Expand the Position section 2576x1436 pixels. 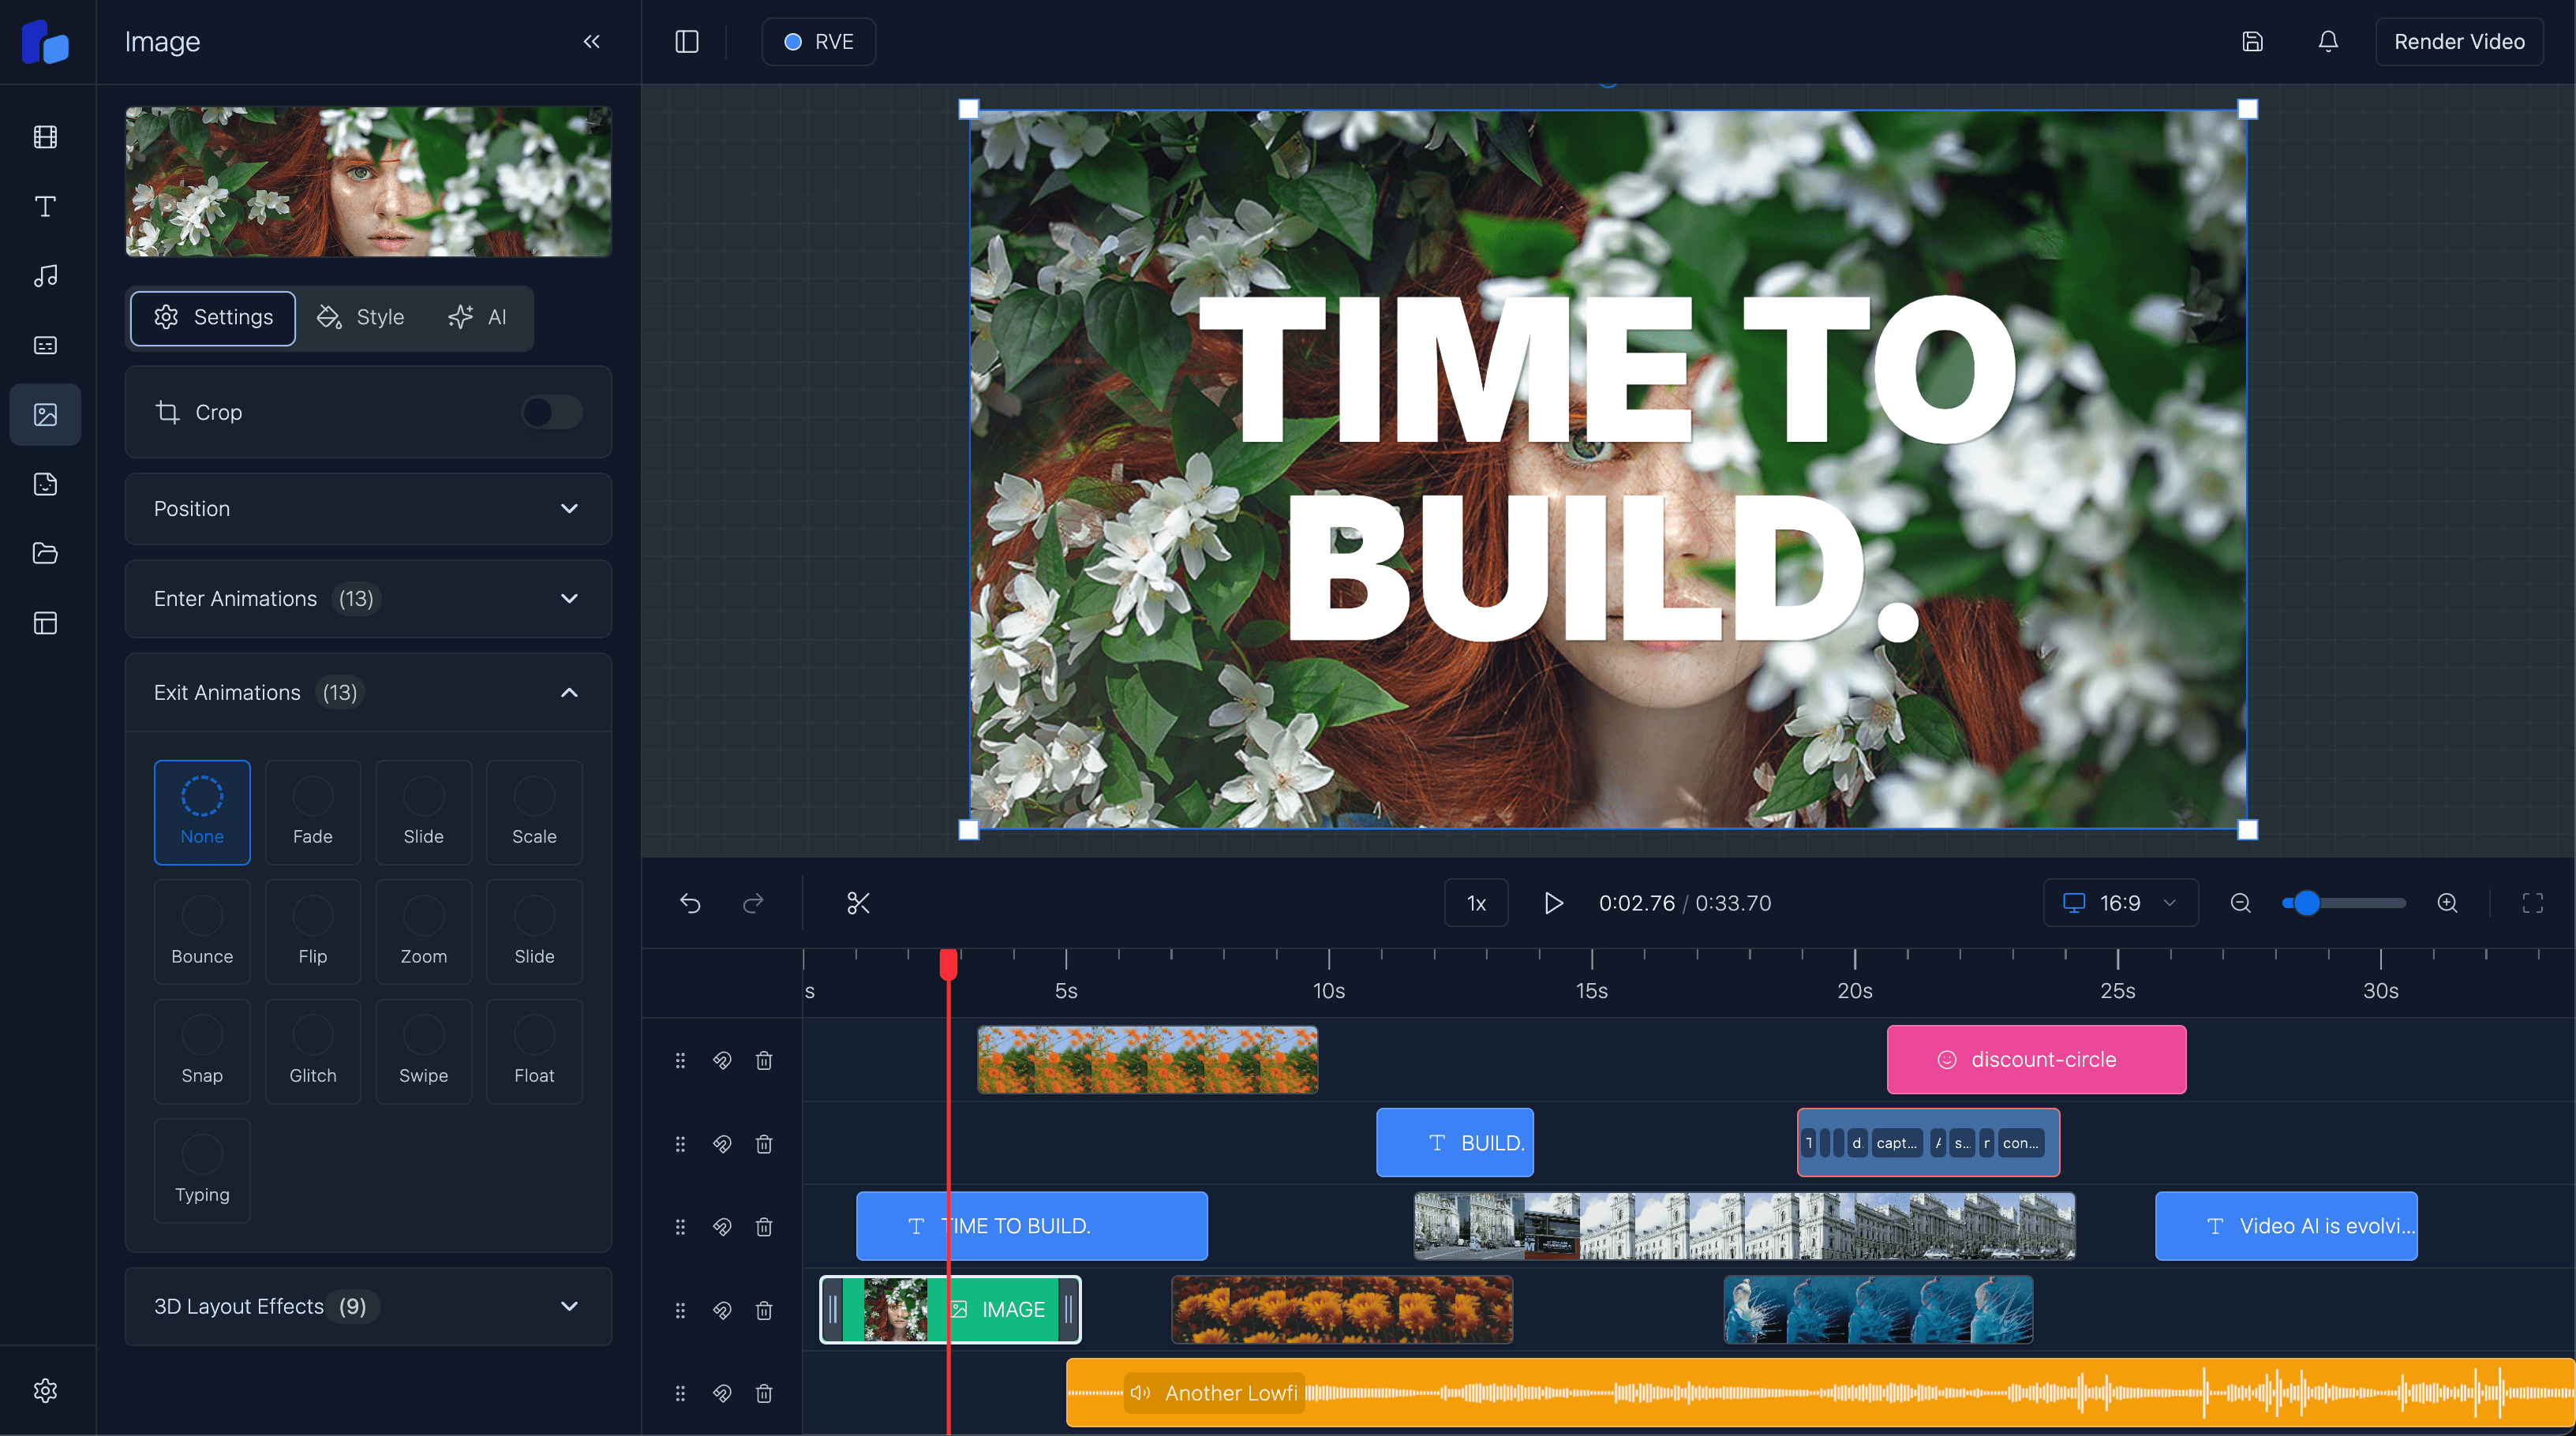pyautogui.click(x=368, y=509)
